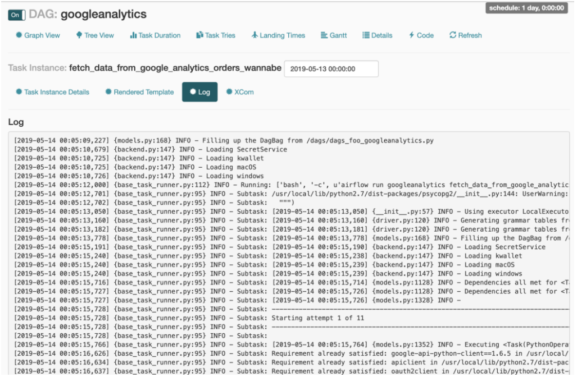Click the execution date input field
The width and height of the screenshot is (577, 377).
tap(331, 68)
